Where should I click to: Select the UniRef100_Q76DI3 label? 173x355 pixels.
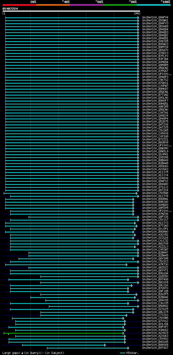click(155, 53)
